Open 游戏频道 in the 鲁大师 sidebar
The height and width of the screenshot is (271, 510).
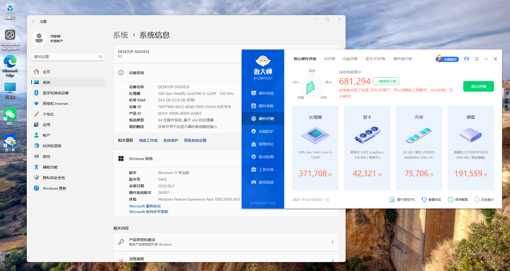tap(263, 182)
